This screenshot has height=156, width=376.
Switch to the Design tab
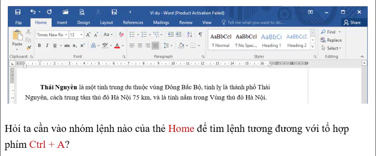84,22
